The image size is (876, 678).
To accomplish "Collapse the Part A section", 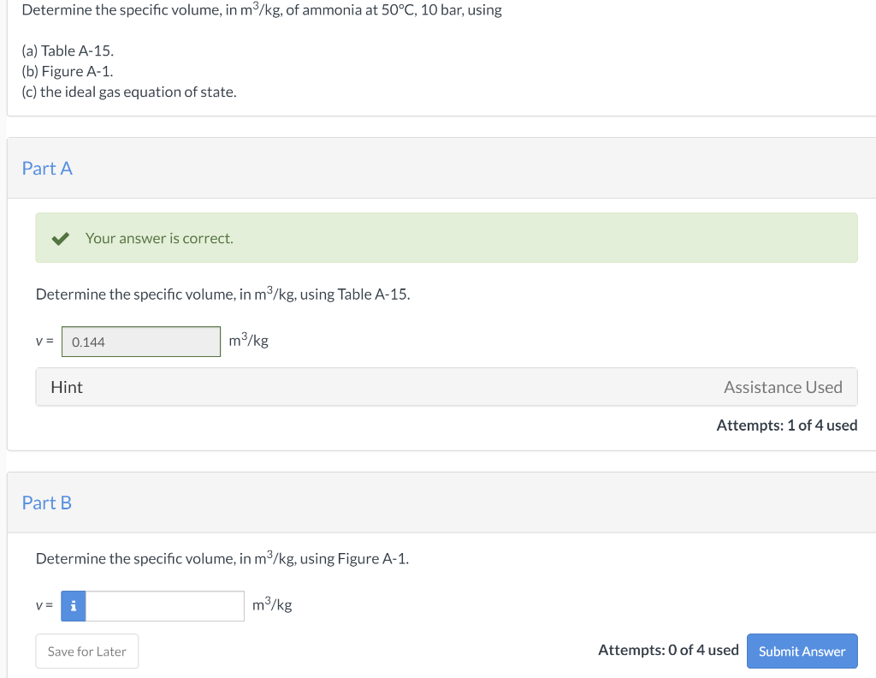I will [47, 168].
